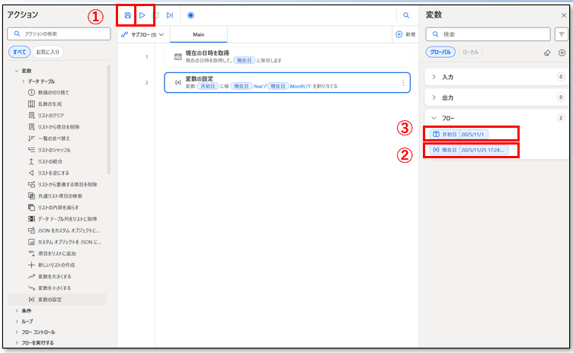Screen dimensions: 573x353
Task: Click the eraser icon in the variables panel
Action: 546,52
